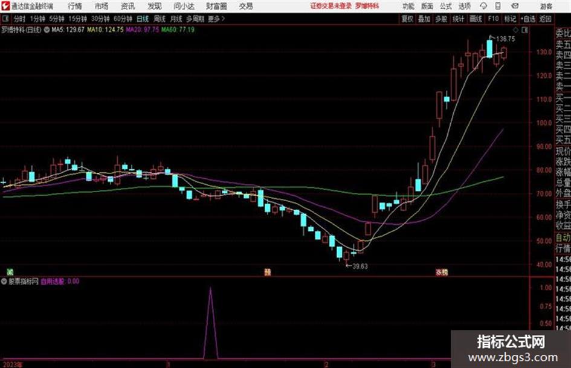571x368 pixels.
Task: Click the 136.75 high price label
Action: 506,39
